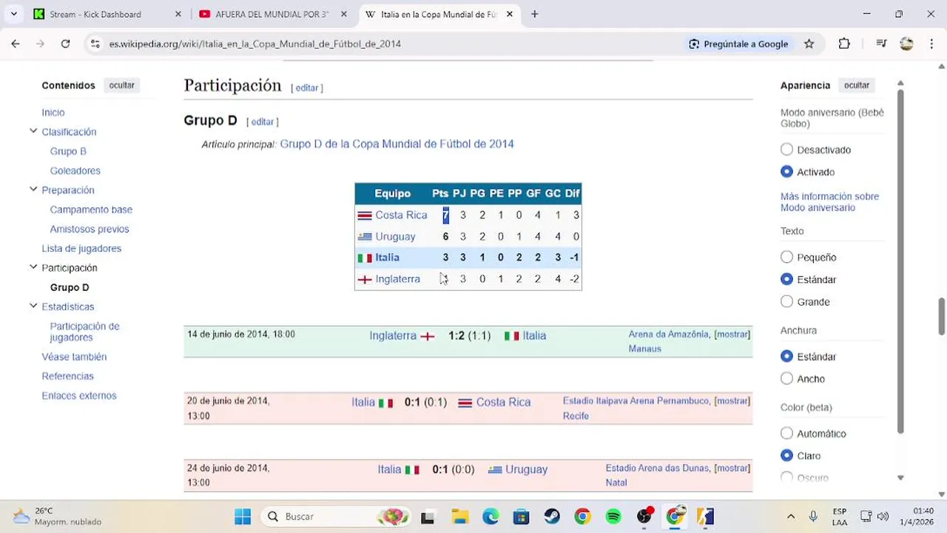This screenshot has width=947, height=533.
Task: Hide the Apariencia panel with ocultar
Action: point(857,85)
